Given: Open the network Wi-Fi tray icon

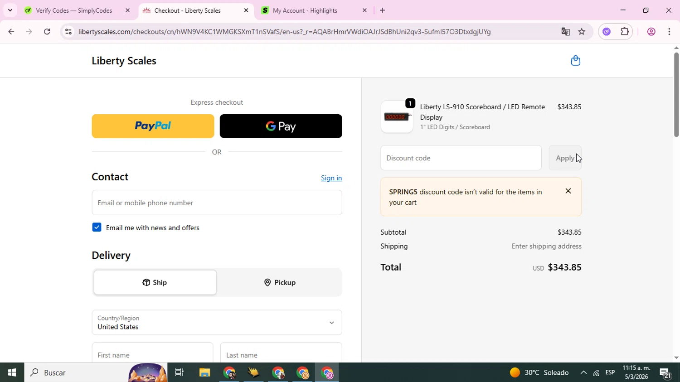Looking at the screenshot, I should click(x=596, y=373).
